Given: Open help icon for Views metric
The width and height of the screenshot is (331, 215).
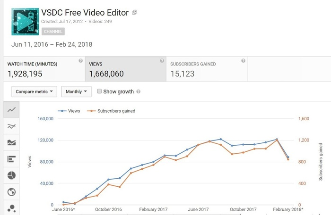Looking at the screenshot, I should tap(162, 61).
